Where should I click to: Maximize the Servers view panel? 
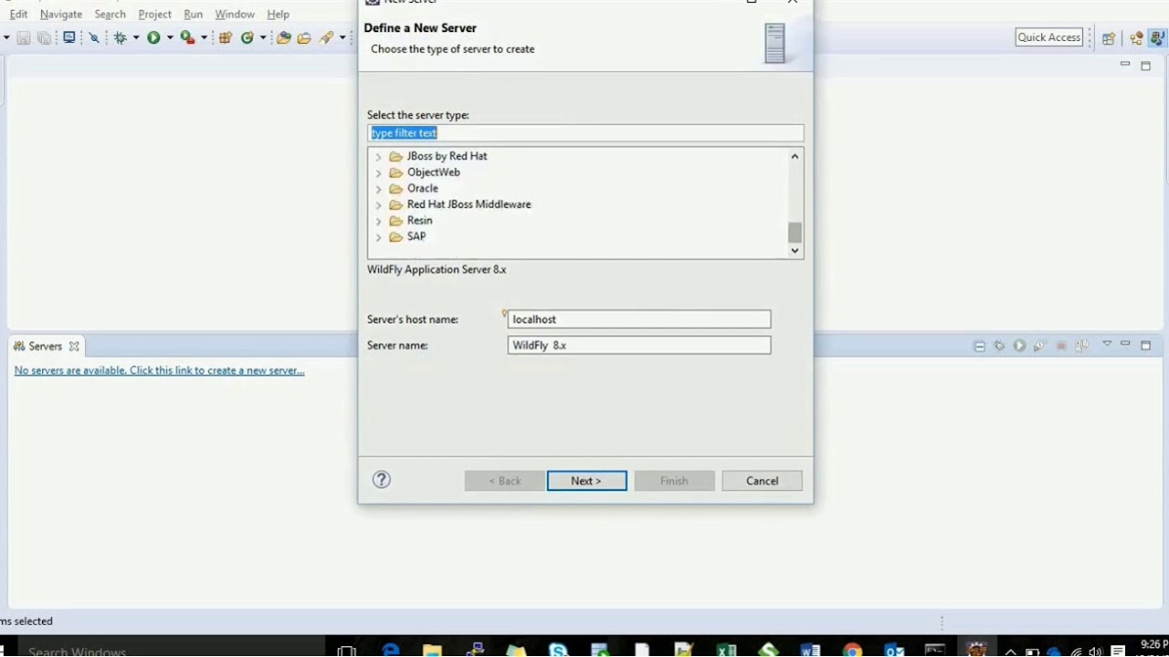[1145, 346]
